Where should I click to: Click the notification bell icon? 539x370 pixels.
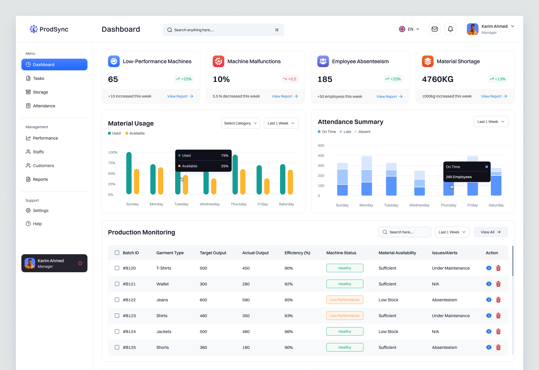click(450, 29)
